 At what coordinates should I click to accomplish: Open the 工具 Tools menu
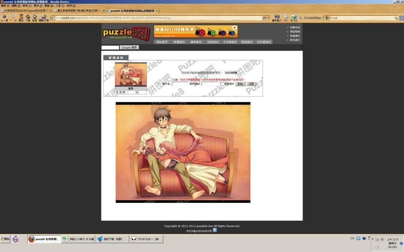point(60,6)
